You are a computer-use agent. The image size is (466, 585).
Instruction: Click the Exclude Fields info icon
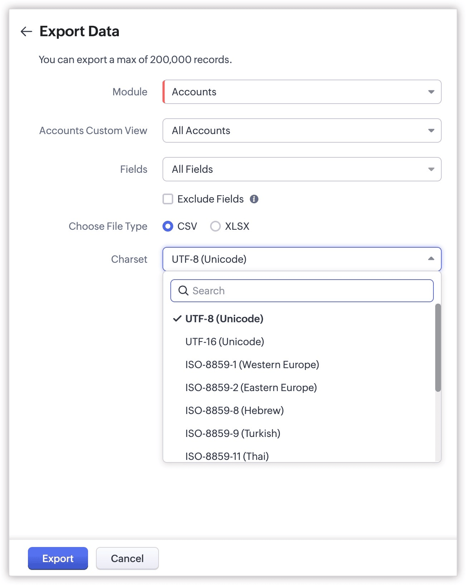(254, 199)
